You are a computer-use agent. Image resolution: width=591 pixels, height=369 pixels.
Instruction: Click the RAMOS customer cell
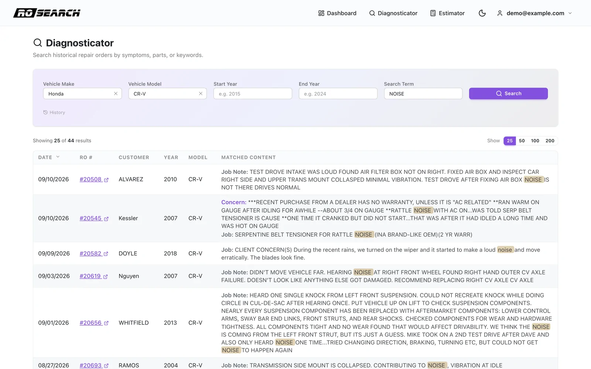(x=129, y=365)
